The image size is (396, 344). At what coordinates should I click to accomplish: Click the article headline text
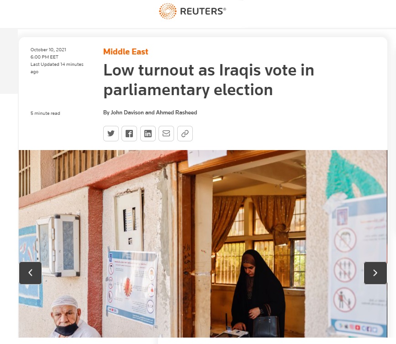click(209, 80)
